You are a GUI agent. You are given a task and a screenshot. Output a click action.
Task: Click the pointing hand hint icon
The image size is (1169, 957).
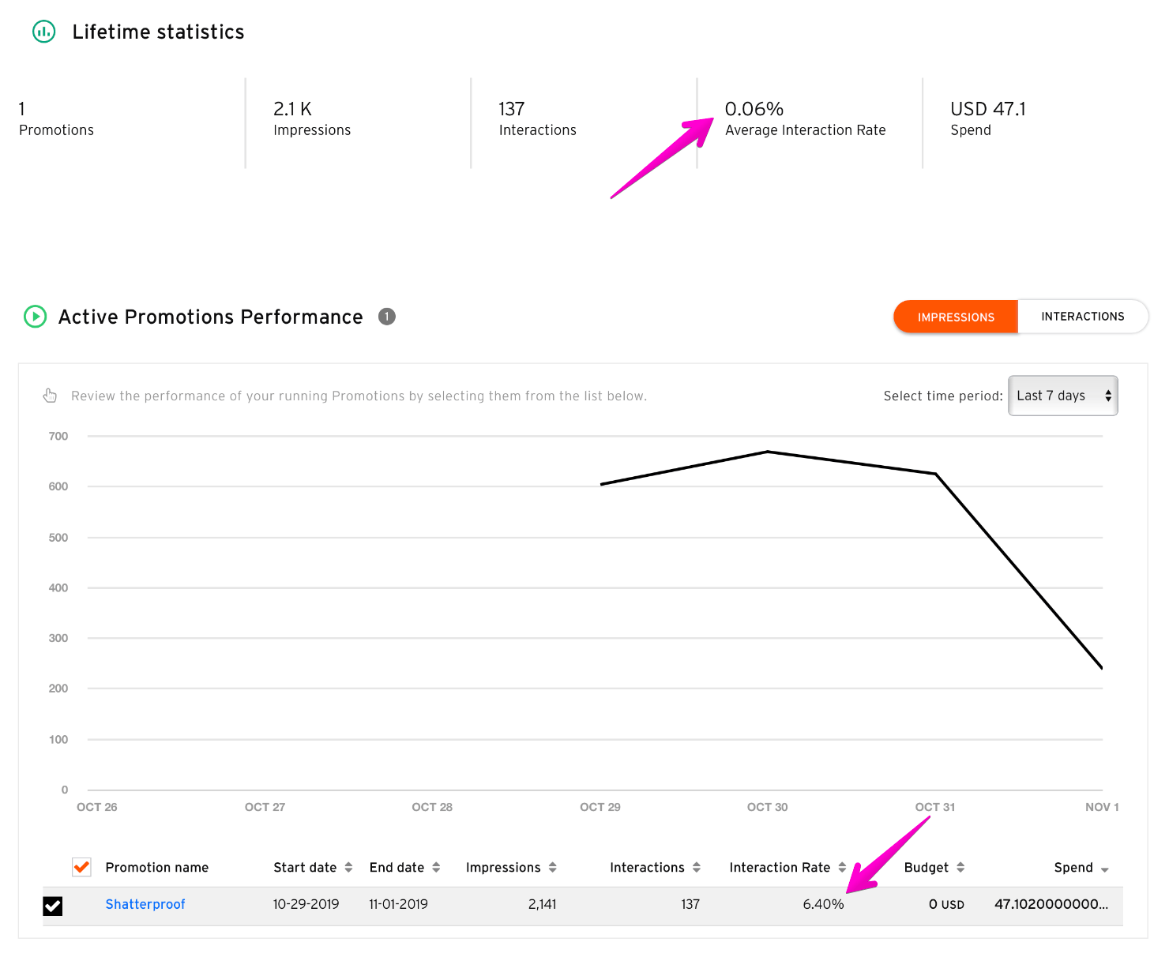[x=50, y=396]
